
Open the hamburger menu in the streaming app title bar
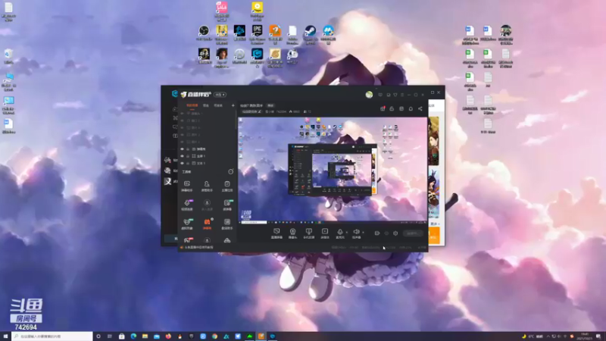[402, 95]
